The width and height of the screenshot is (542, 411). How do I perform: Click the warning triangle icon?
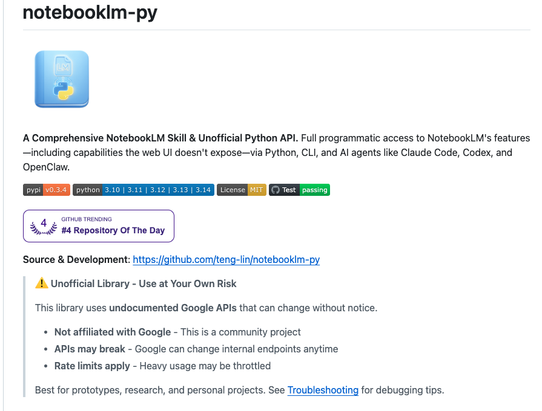(x=41, y=283)
